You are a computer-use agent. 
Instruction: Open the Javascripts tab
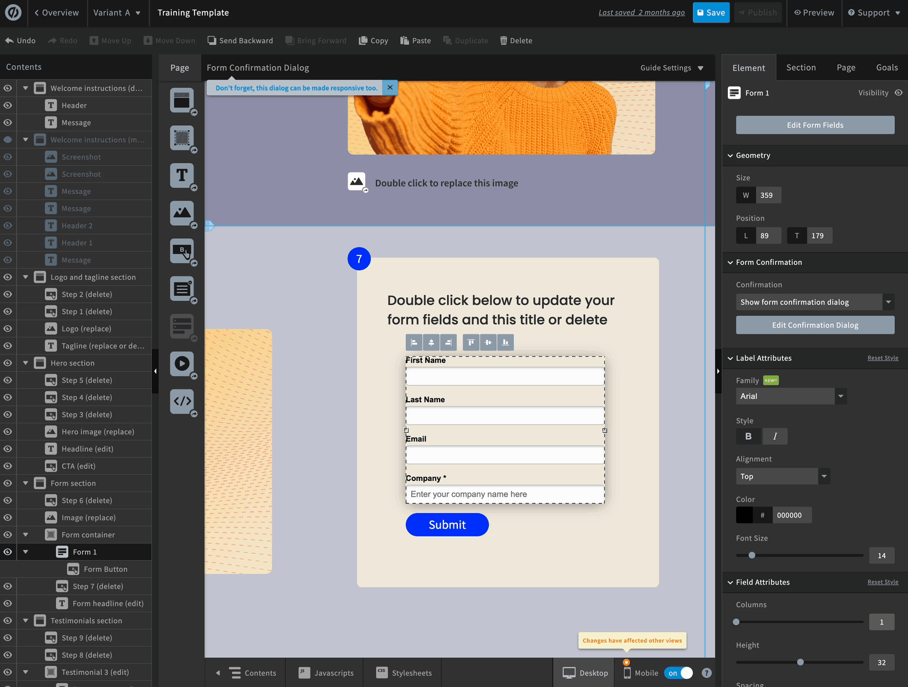click(x=325, y=673)
